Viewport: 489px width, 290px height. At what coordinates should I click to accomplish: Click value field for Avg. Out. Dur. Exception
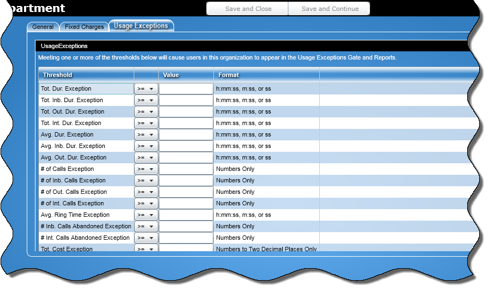[x=186, y=158]
